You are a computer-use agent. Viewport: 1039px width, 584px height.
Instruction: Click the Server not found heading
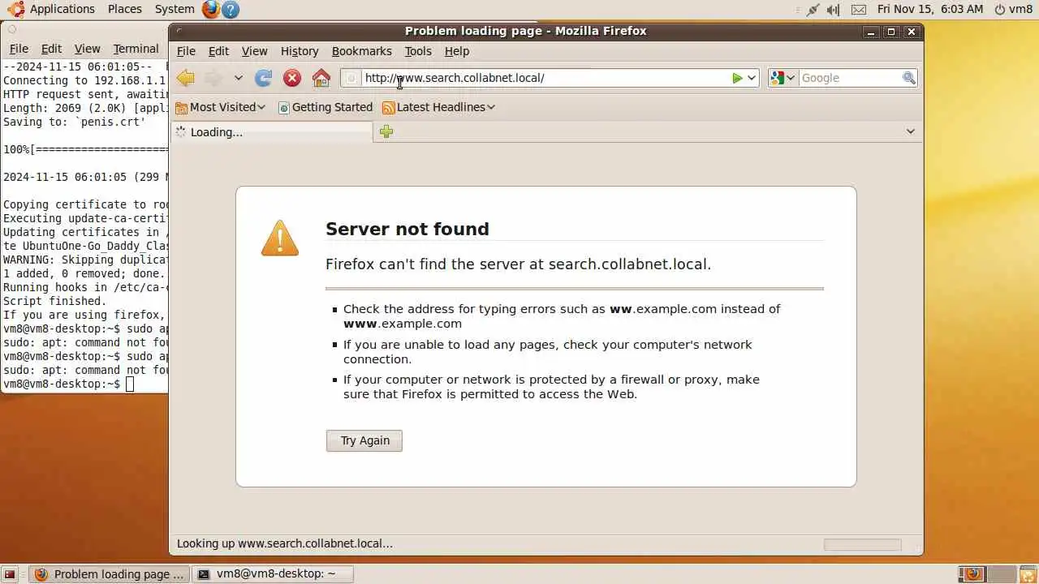tap(407, 230)
